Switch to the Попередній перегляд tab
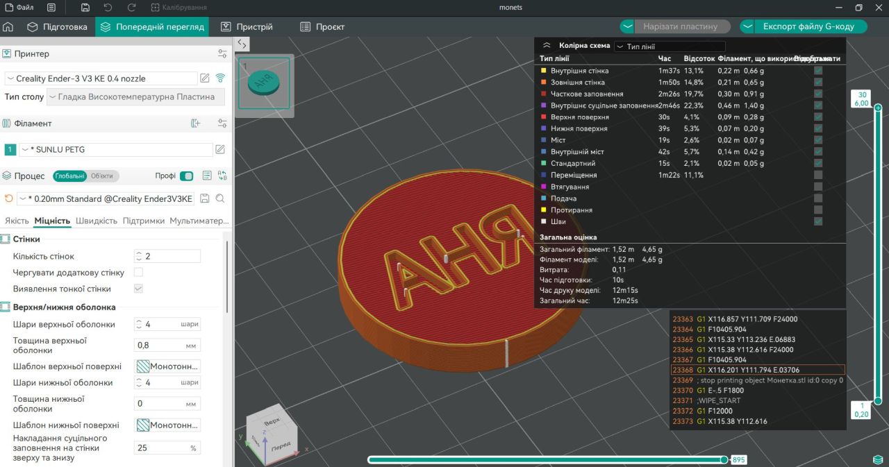Screen dimensions: 889x467 click(153, 27)
